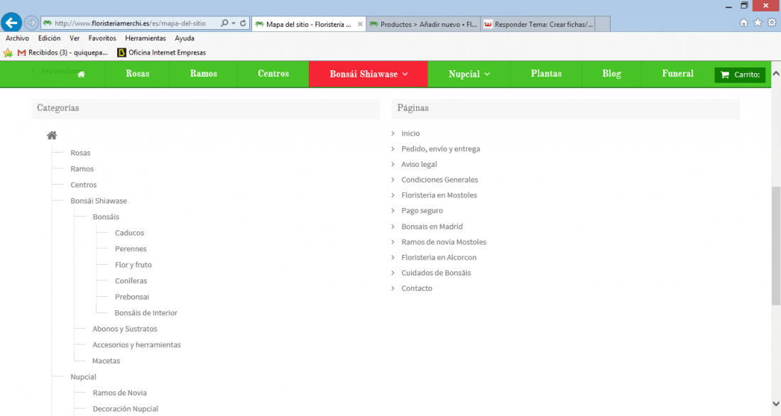Open the Herramientas menu

146,38
